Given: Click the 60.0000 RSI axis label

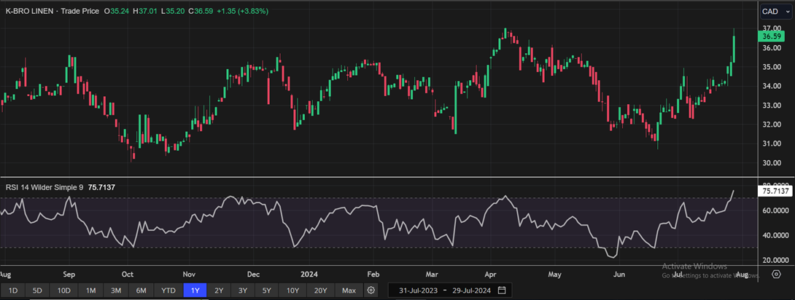Looking at the screenshot, I should [x=775, y=210].
